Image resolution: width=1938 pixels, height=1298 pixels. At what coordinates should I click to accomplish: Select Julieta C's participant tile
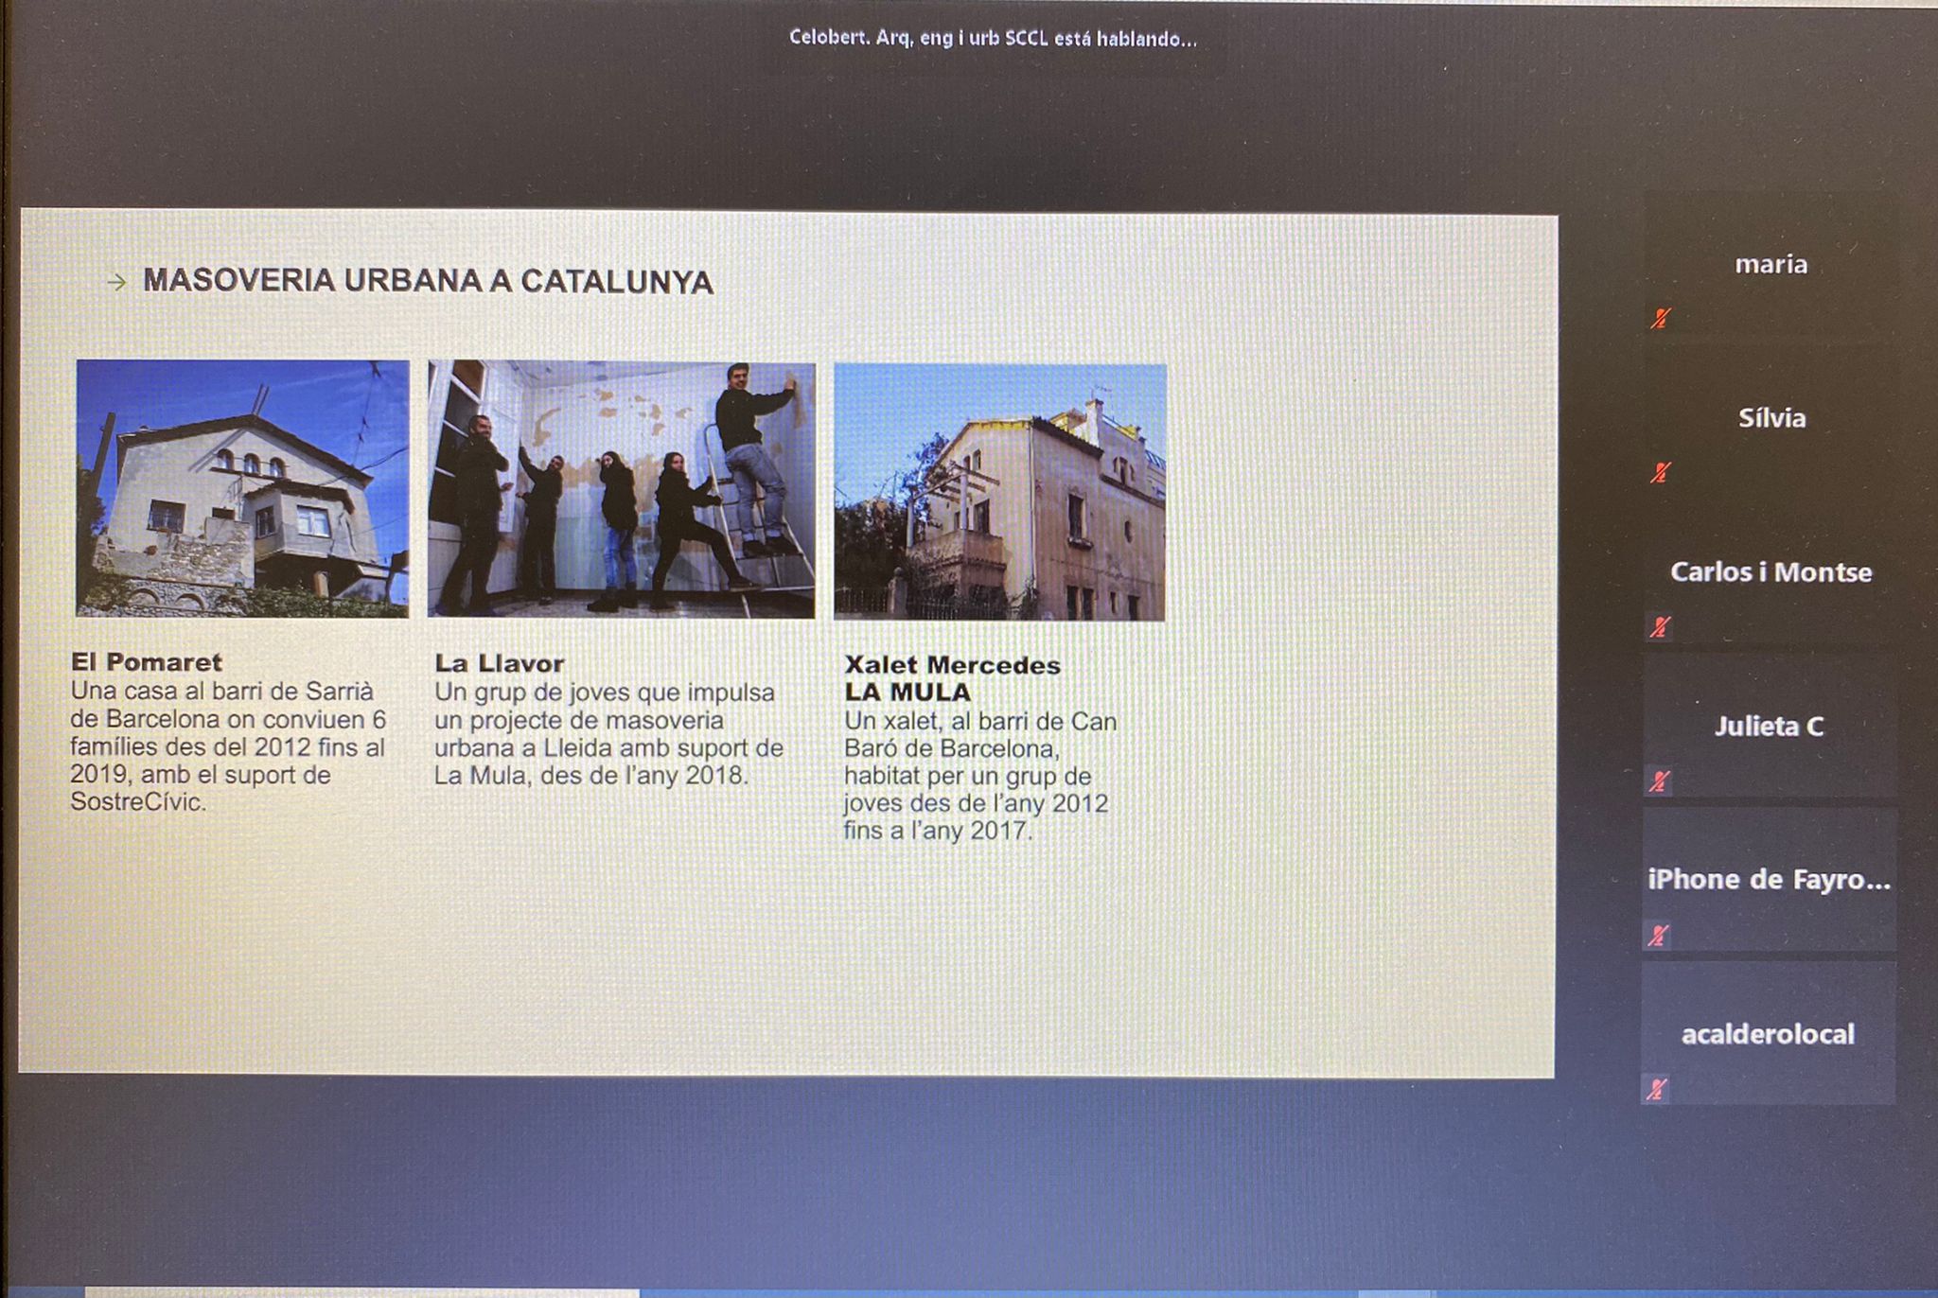1769,727
